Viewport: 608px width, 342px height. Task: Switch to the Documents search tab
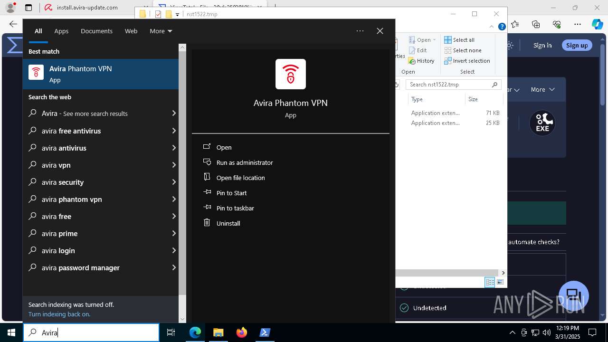coord(96,31)
